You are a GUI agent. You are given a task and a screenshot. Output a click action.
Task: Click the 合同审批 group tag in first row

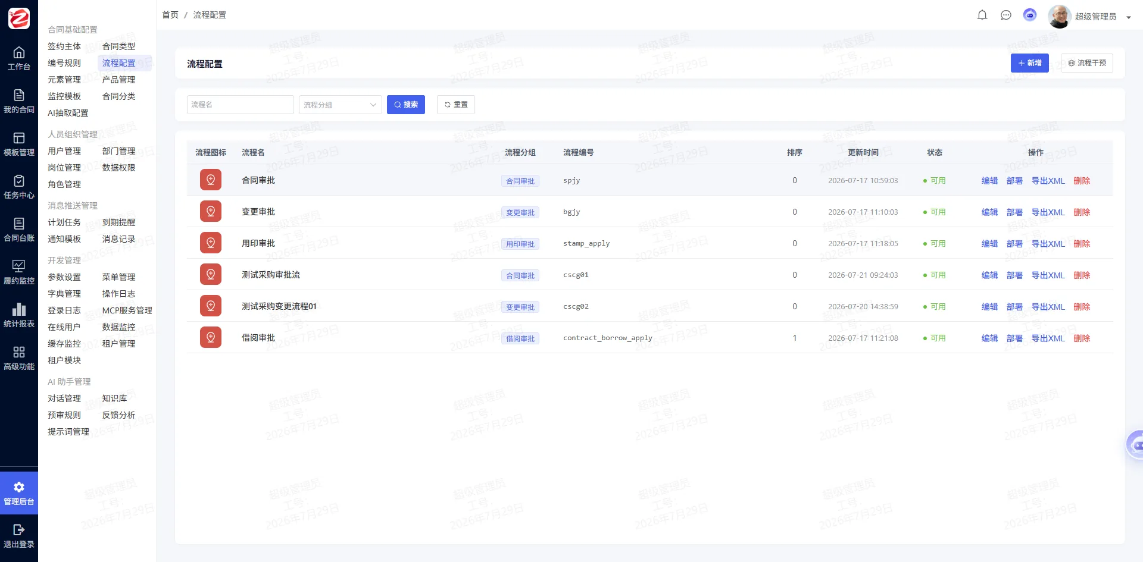[520, 181]
